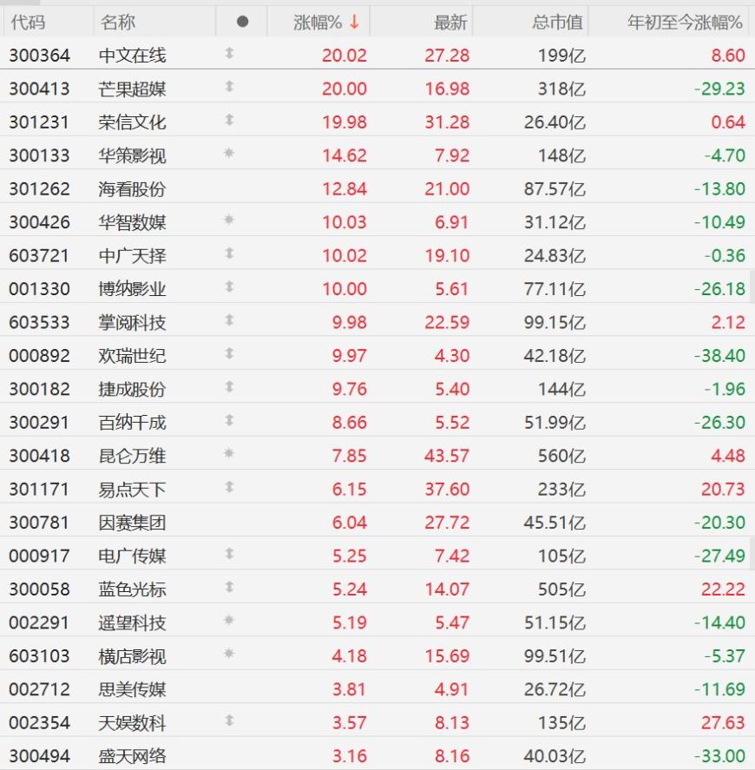Image resolution: width=755 pixels, height=770 pixels.
Task: Select stock name 电广传媒
Action: pyautogui.click(x=132, y=556)
